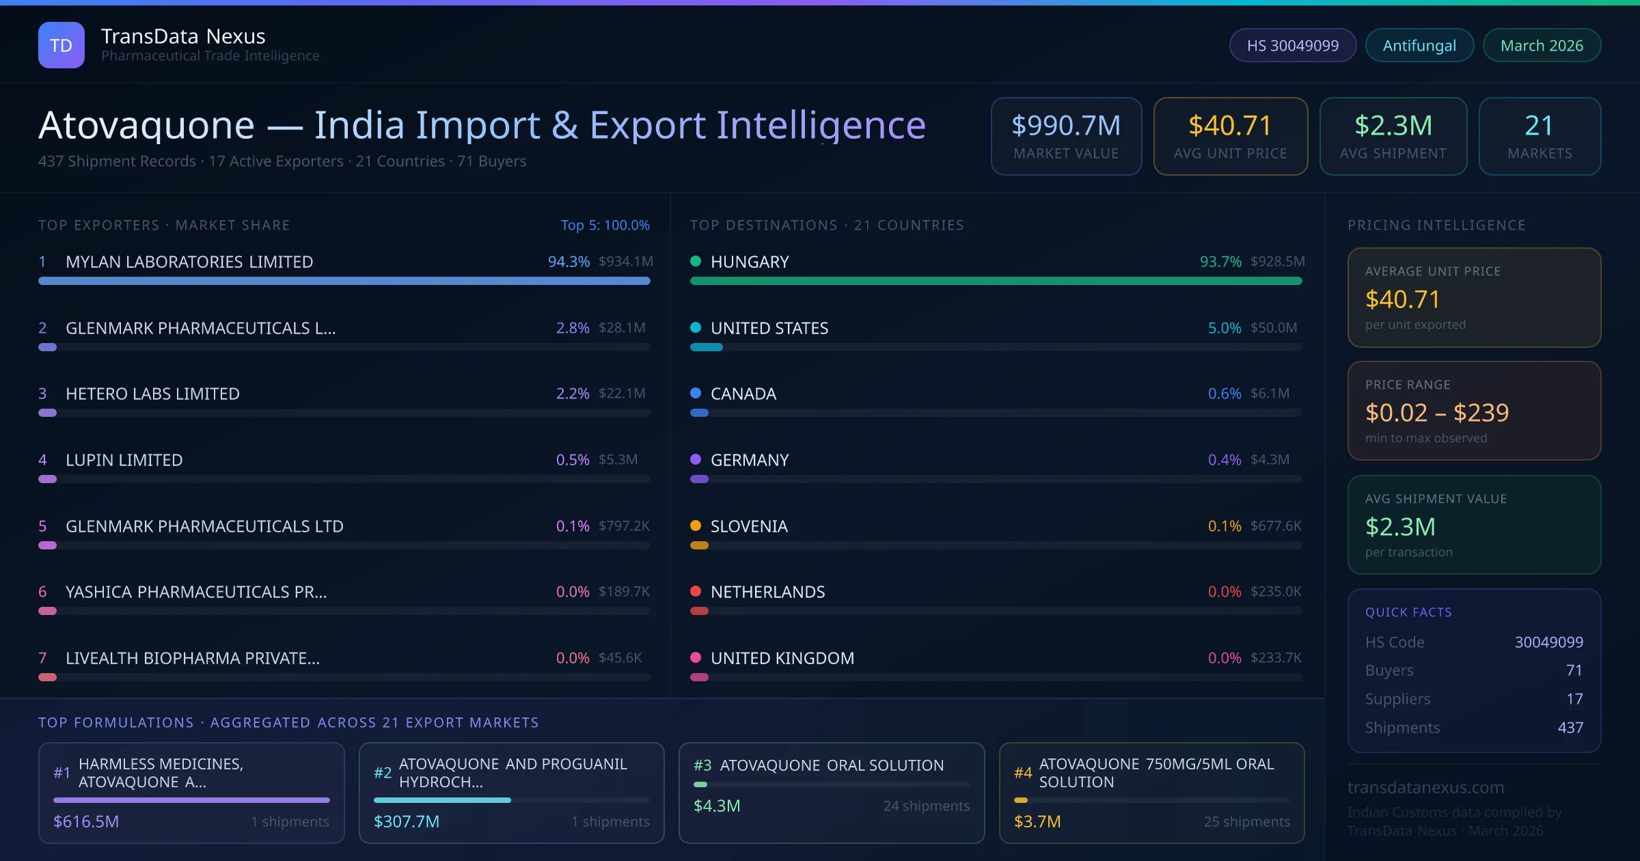This screenshot has height=861, width=1640.
Task: Select the Hetero Labs Limited row
Action: tap(152, 394)
